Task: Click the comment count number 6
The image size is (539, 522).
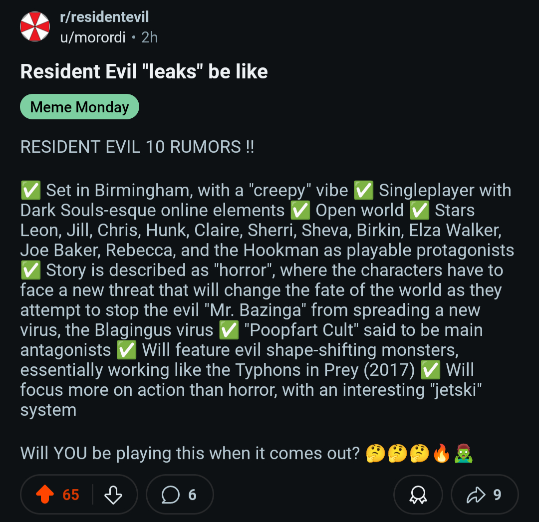Action: 192,495
